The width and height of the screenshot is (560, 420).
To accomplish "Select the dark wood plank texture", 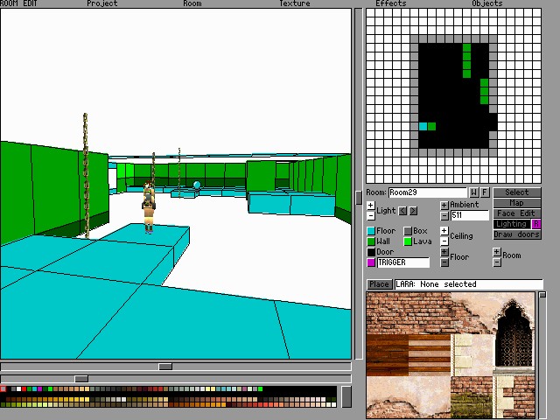I will (x=387, y=355).
